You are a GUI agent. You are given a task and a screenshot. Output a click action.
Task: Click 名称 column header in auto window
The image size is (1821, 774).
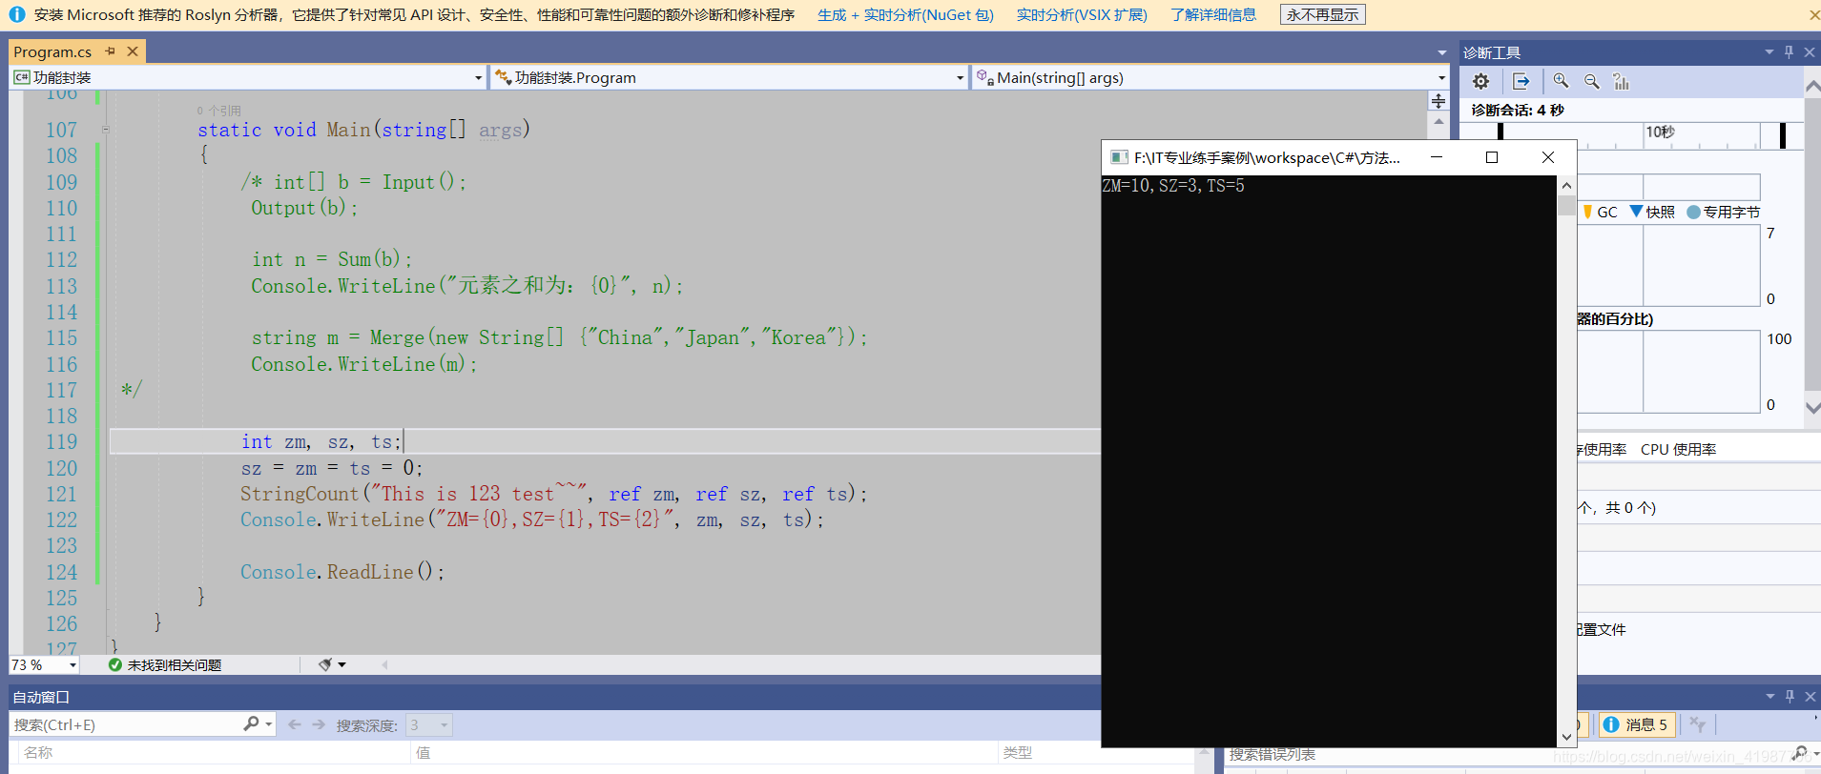pyautogui.click(x=38, y=753)
